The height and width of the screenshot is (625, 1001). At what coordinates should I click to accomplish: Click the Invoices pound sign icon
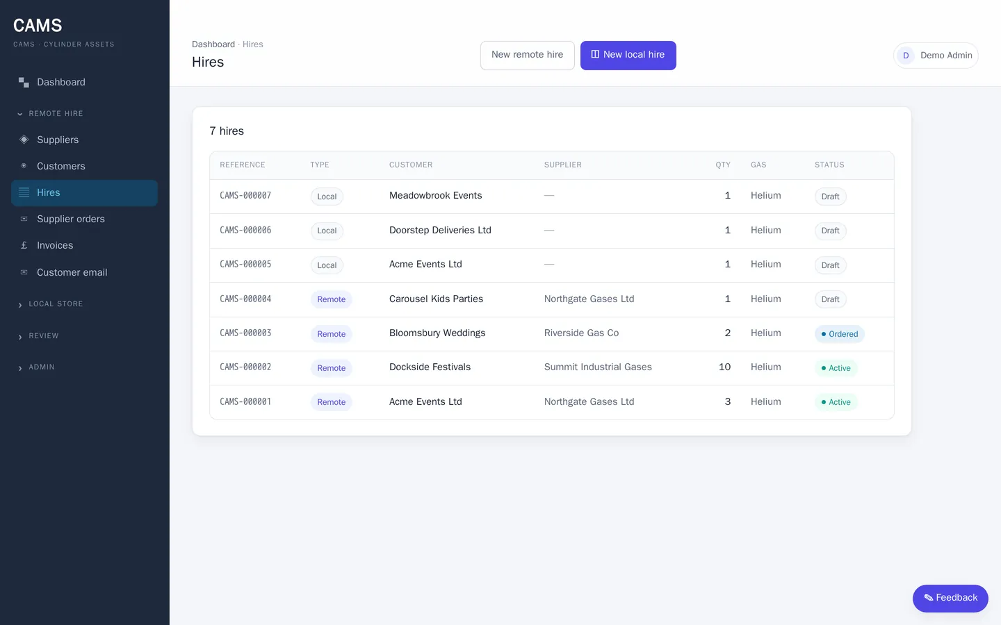pos(24,245)
